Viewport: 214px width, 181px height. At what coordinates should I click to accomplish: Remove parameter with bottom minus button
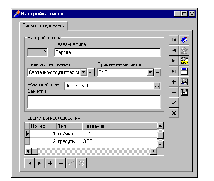tap(60, 163)
